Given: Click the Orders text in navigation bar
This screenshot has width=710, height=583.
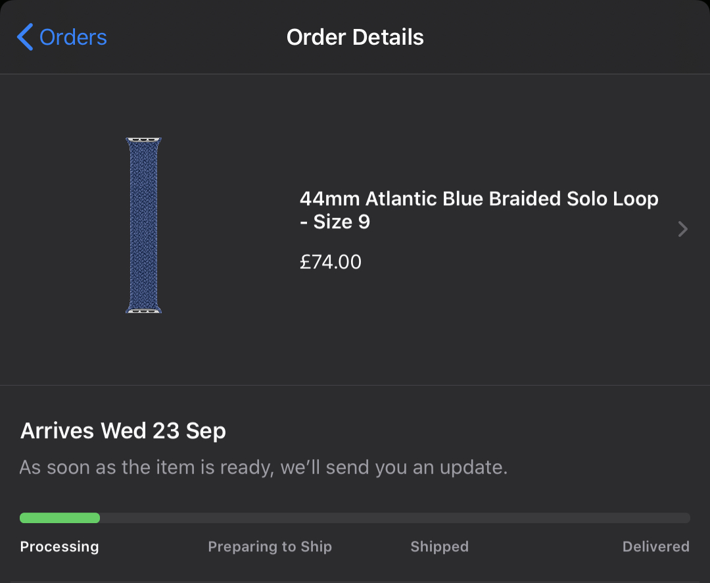Looking at the screenshot, I should pos(73,37).
